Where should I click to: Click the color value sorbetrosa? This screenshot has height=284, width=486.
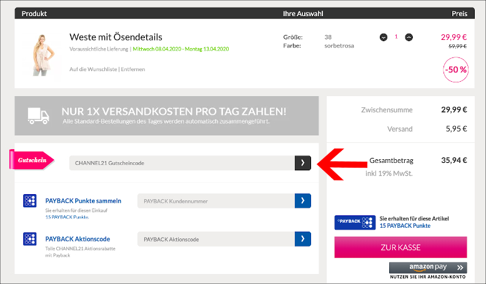(339, 46)
